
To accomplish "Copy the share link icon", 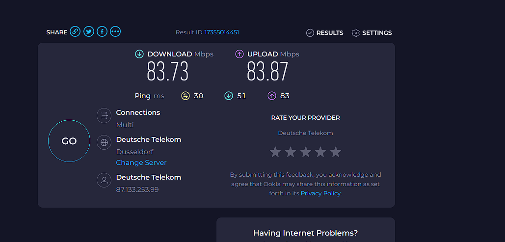I will click(x=75, y=31).
